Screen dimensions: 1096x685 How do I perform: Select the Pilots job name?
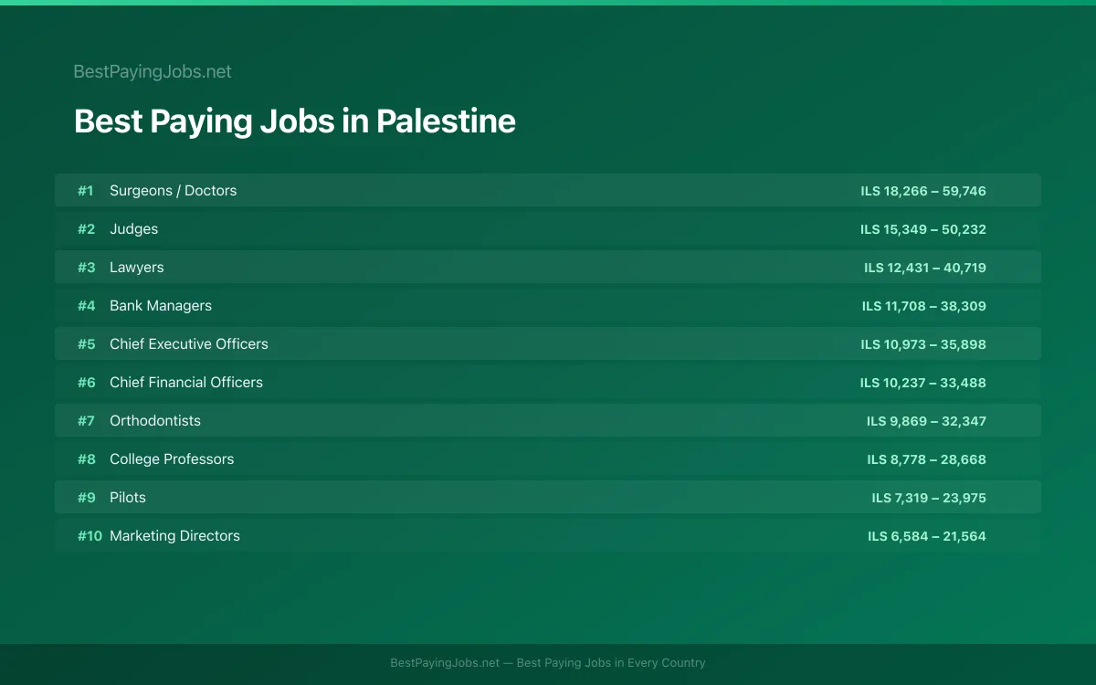[128, 497]
